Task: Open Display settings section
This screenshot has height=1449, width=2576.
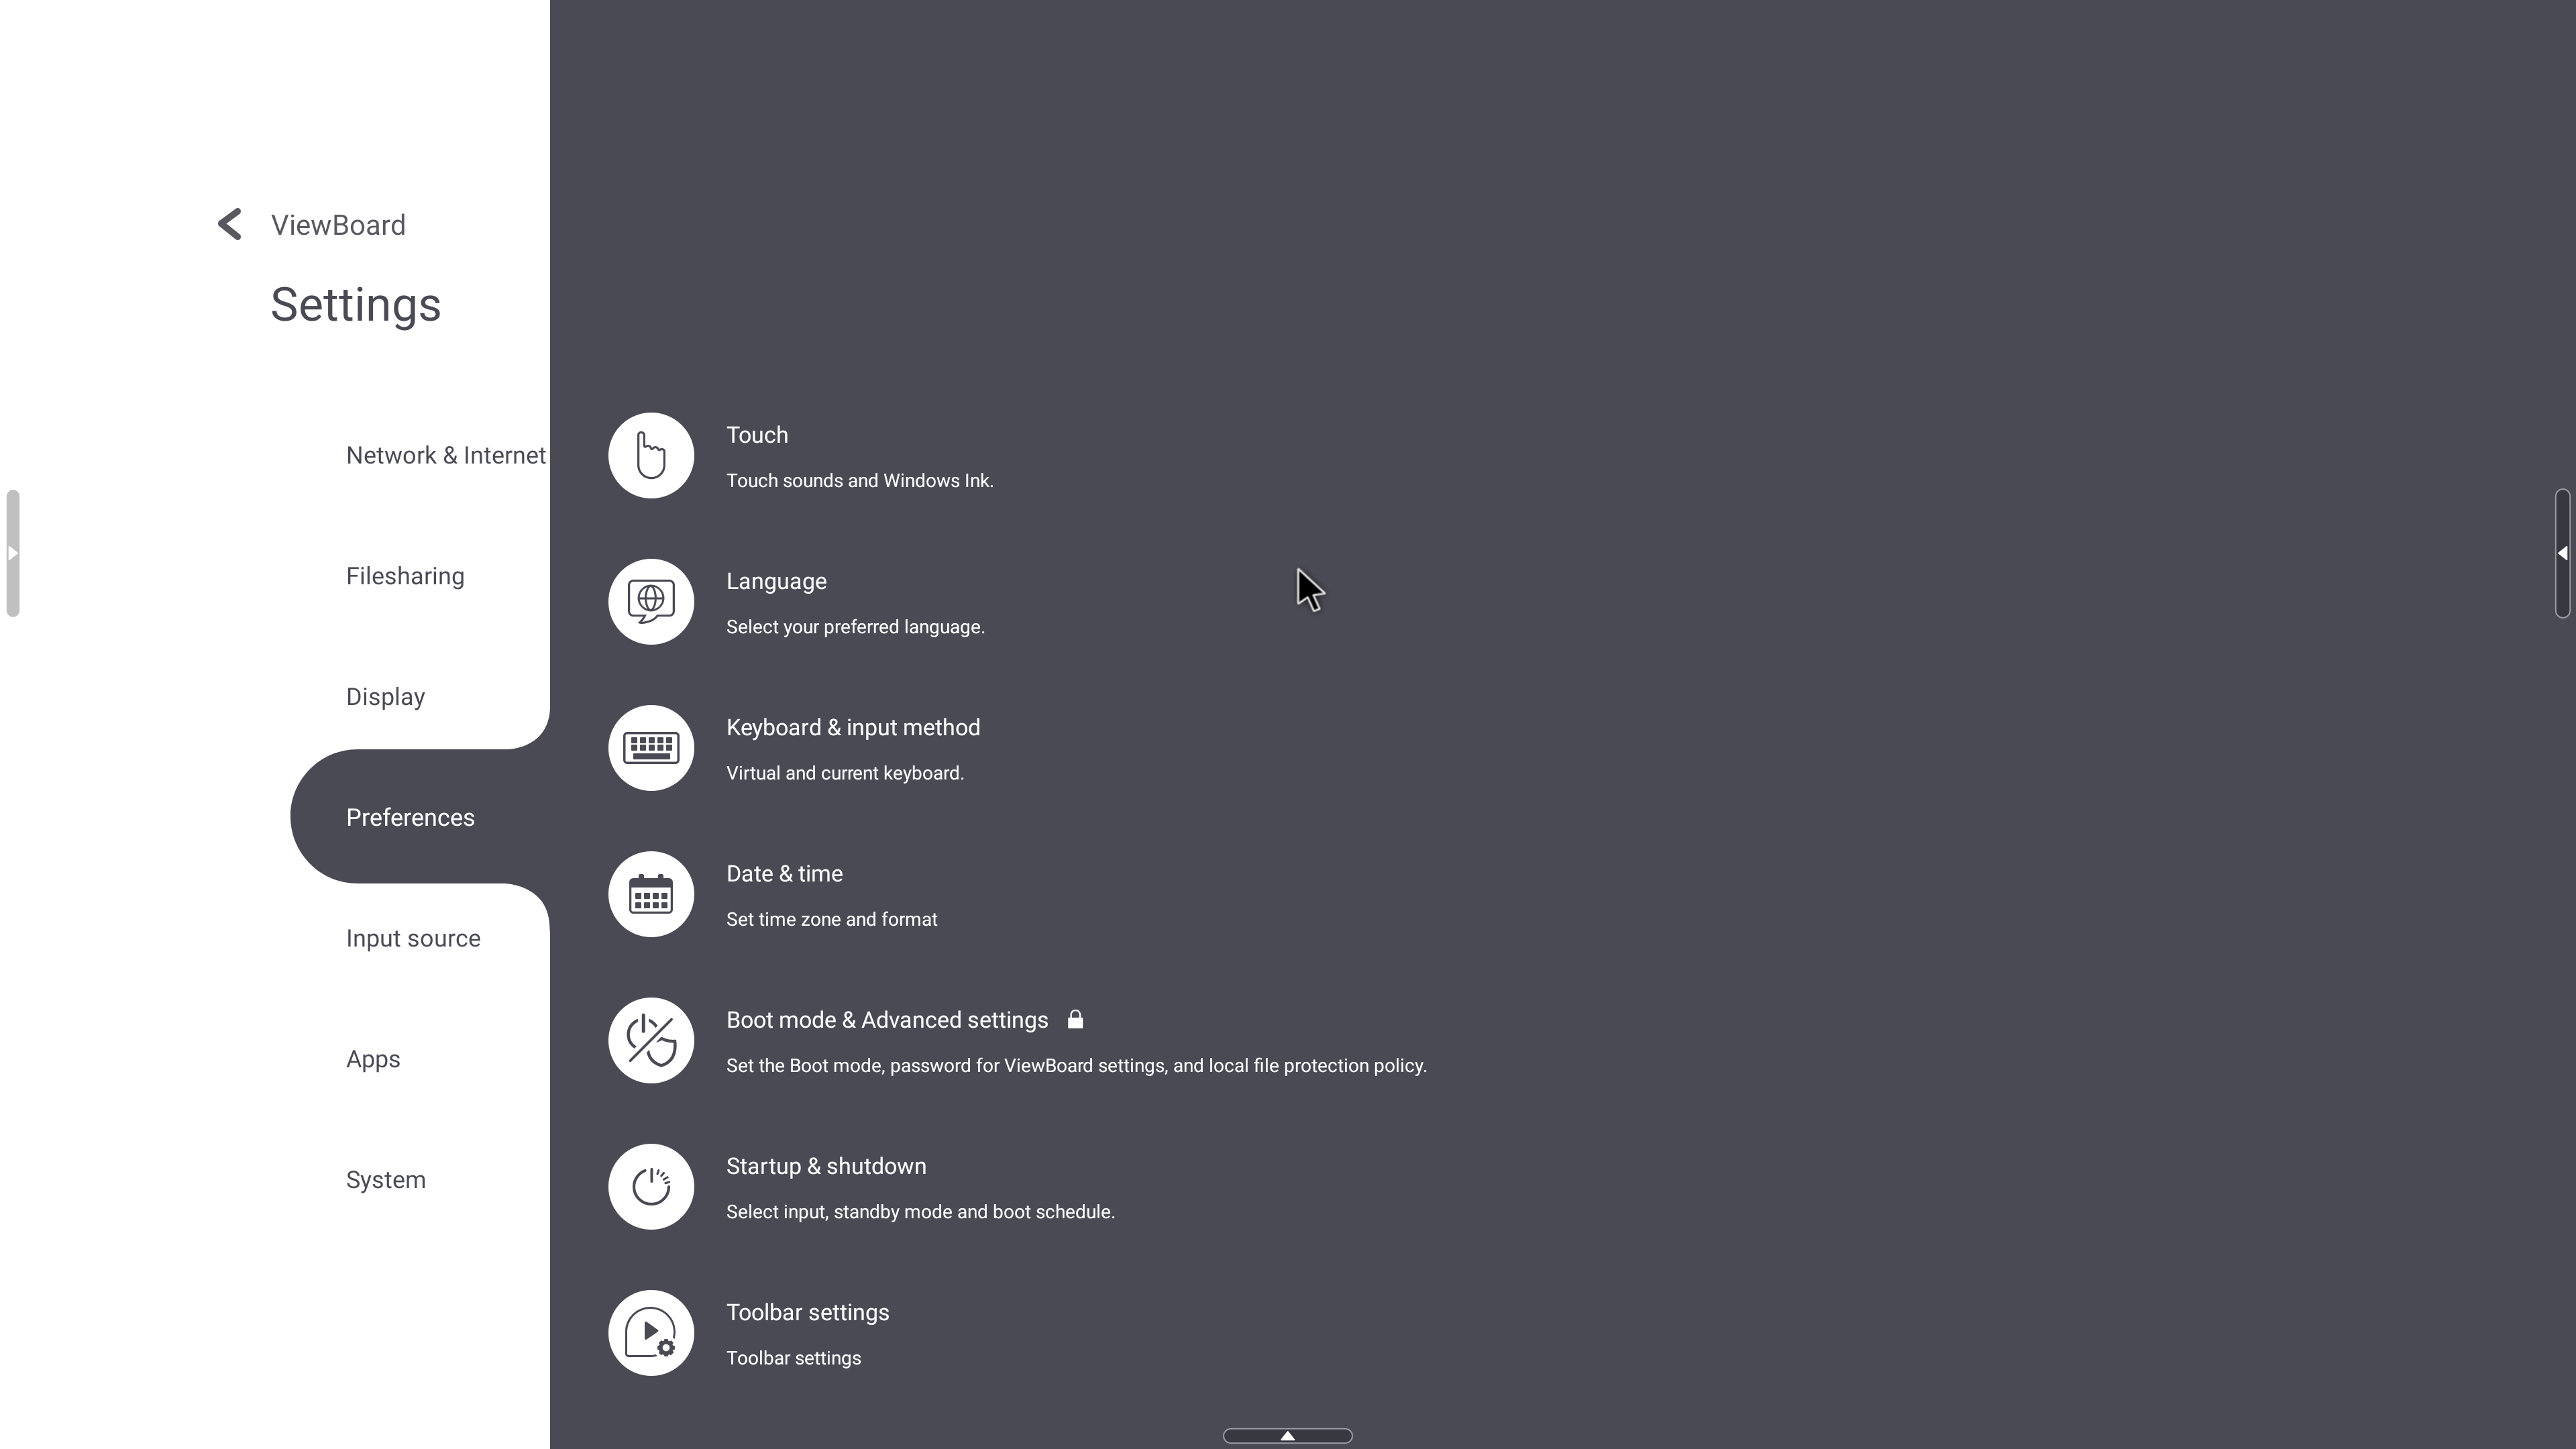Action: (386, 695)
